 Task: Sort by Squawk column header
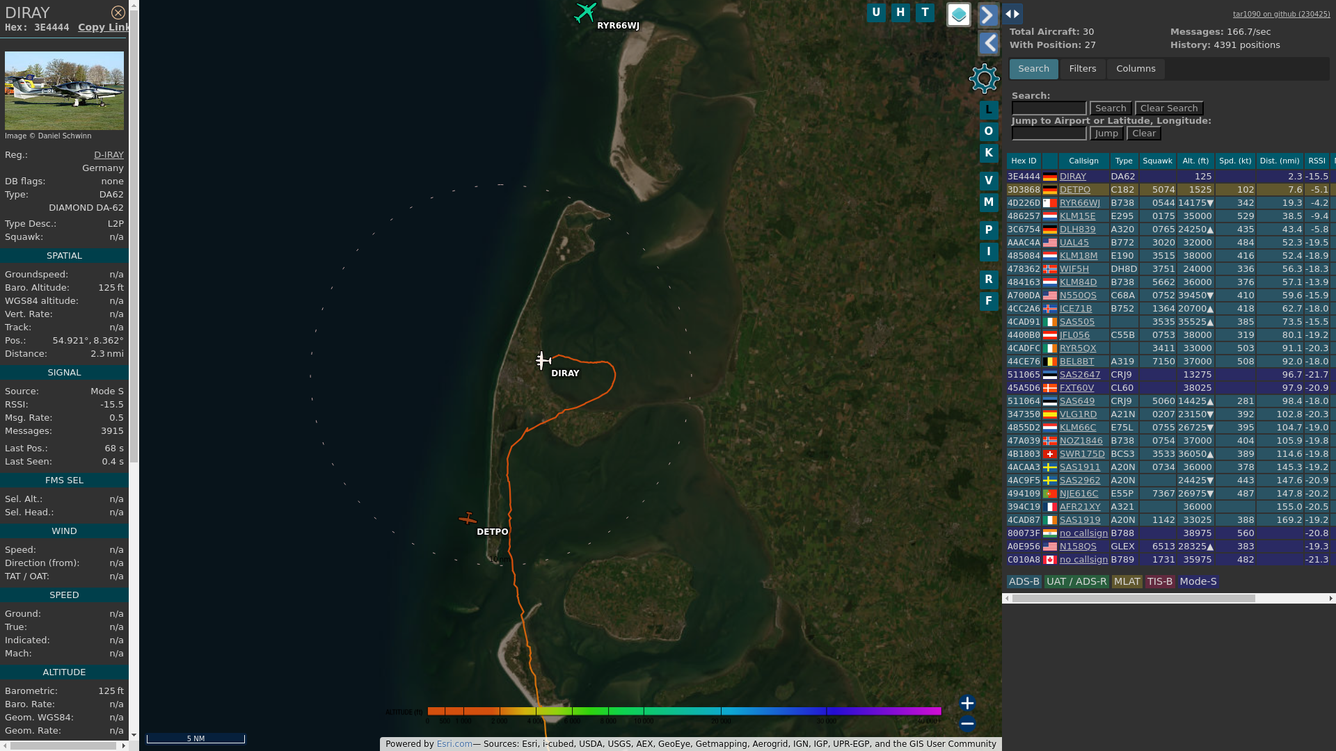[x=1157, y=161]
